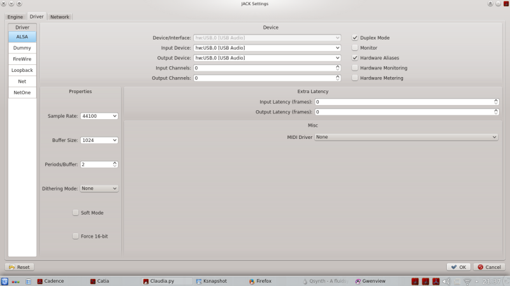510x286 pixels.
Task: Open Cadence from the taskbar
Action: pyautogui.click(x=51, y=281)
